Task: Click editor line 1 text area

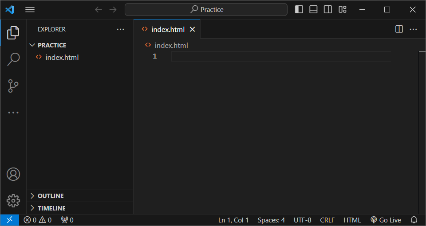Action: click(x=281, y=56)
